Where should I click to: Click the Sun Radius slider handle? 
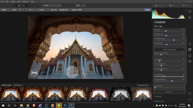(x=160, y=61)
